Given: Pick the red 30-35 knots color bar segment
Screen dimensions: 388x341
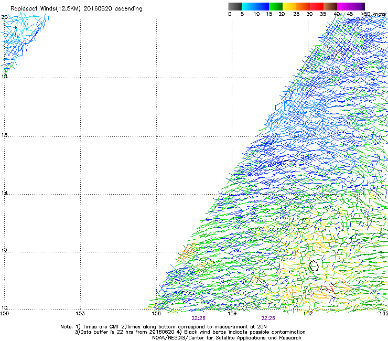Looking at the screenshot, I should tap(317, 6).
